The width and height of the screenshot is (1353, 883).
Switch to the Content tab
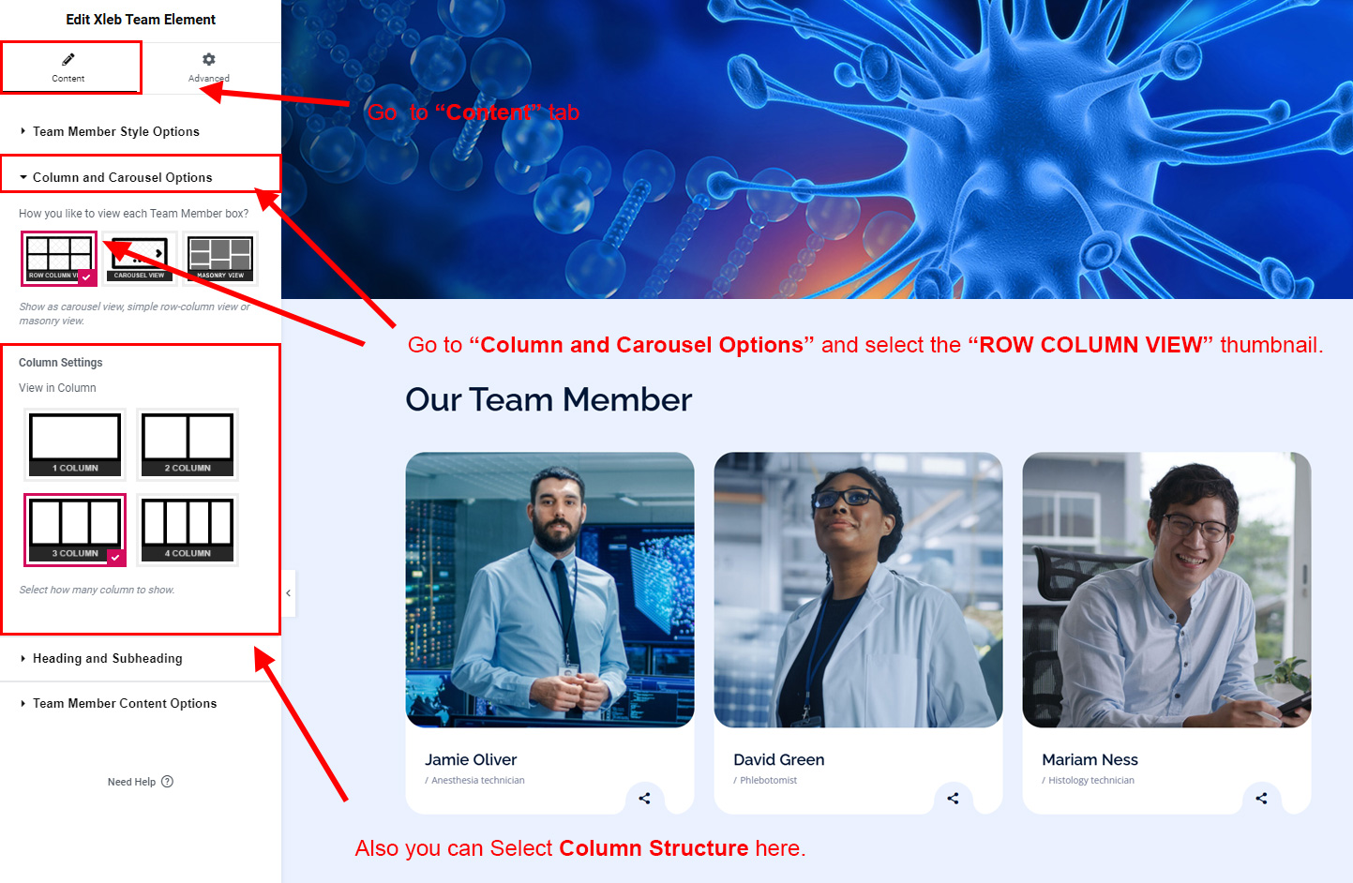coord(68,67)
